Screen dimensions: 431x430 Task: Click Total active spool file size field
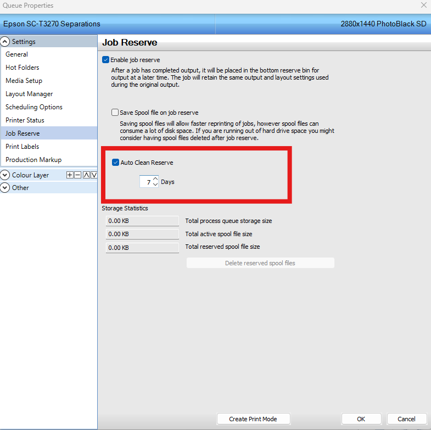click(x=142, y=234)
